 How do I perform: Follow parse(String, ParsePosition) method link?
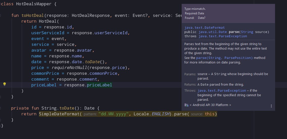coord(224,58)
